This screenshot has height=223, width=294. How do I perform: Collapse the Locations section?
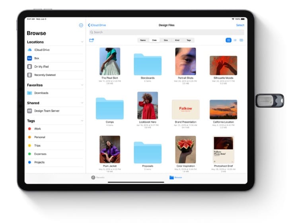tap(82, 42)
